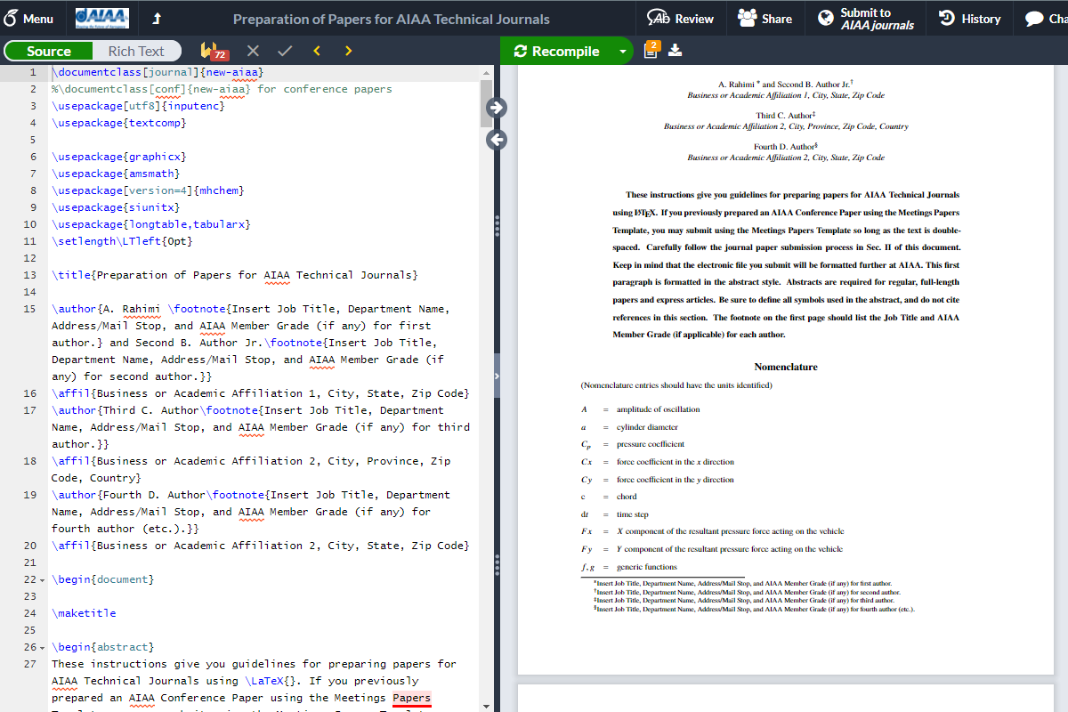Sync PDF location to editor arrow
The image size is (1068, 712).
(x=497, y=140)
